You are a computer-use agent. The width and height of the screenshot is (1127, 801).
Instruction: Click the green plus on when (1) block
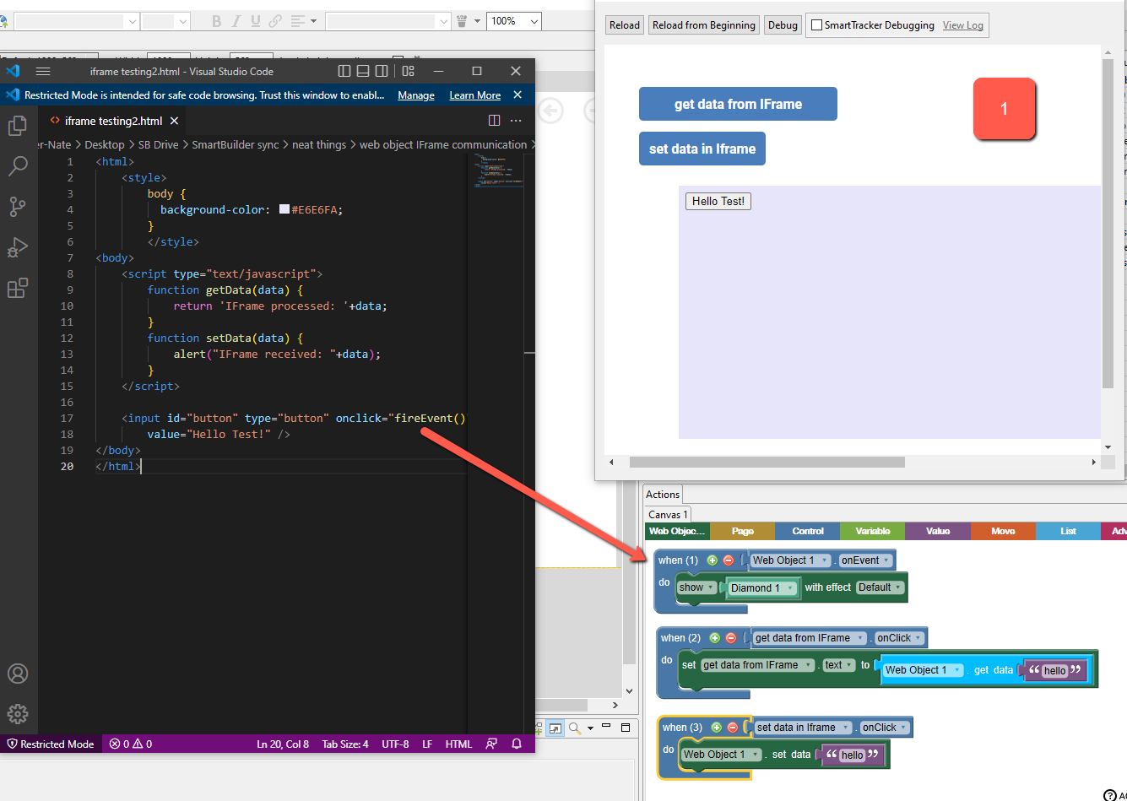713,560
